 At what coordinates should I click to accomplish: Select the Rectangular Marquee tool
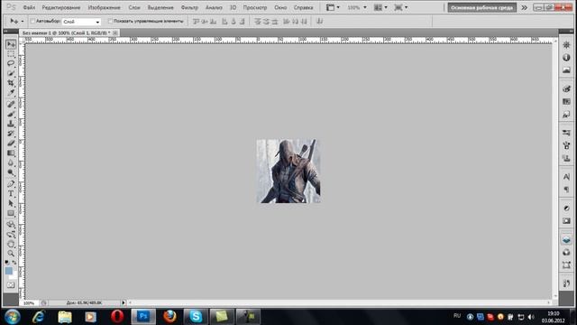pyautogui.click(x=11, y=54)
